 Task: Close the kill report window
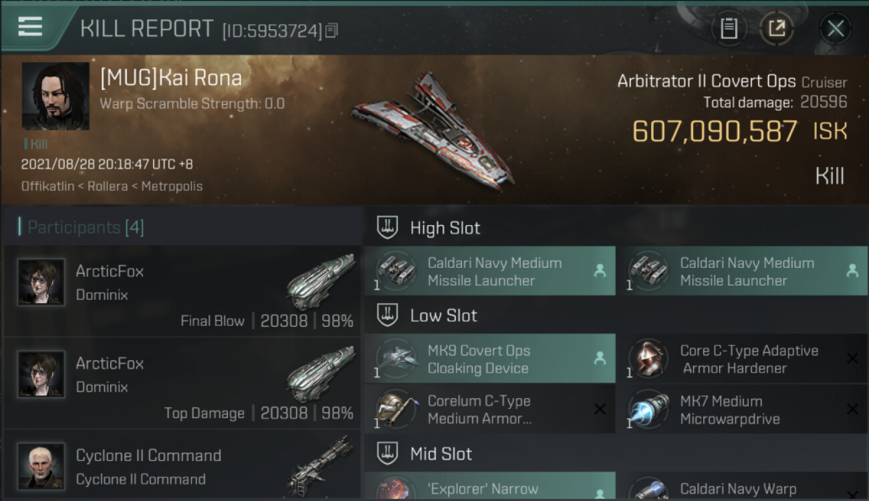pyautogui.click(x=835, y=28)
